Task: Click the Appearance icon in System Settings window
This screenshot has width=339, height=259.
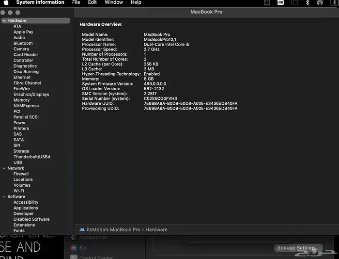Action: tap(74, 237)
